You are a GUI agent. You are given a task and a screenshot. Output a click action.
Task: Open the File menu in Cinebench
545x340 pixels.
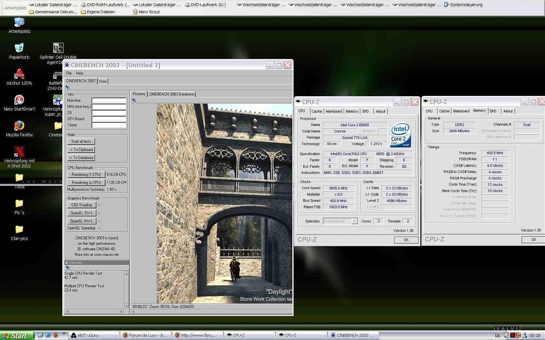point(69,73)
